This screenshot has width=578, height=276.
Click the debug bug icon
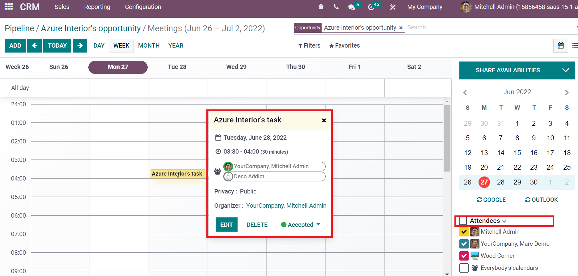pyautogui.click(x=321, y=6)
